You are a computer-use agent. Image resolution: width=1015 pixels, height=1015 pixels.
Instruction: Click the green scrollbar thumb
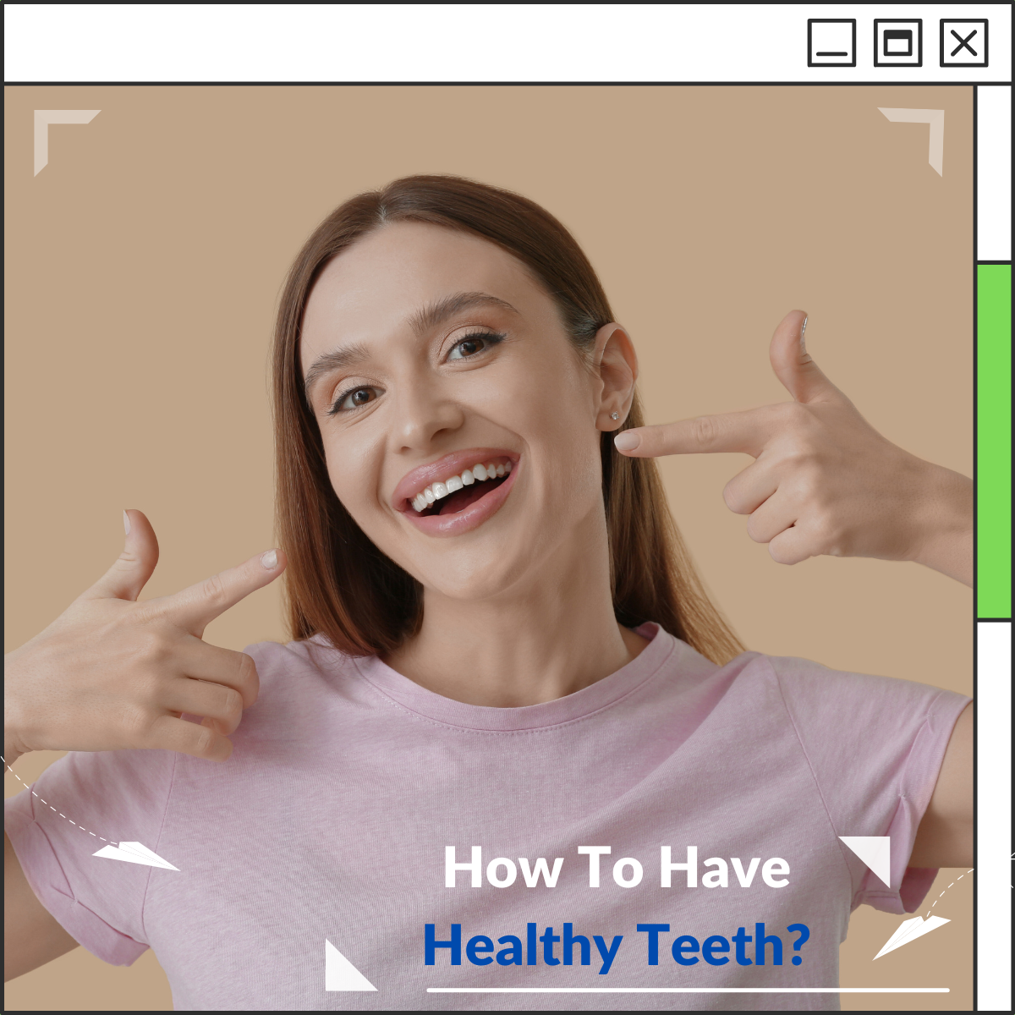tap(995, 442)
